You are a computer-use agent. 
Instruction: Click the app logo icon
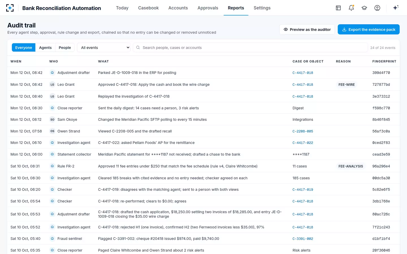(x=10, y=8)
